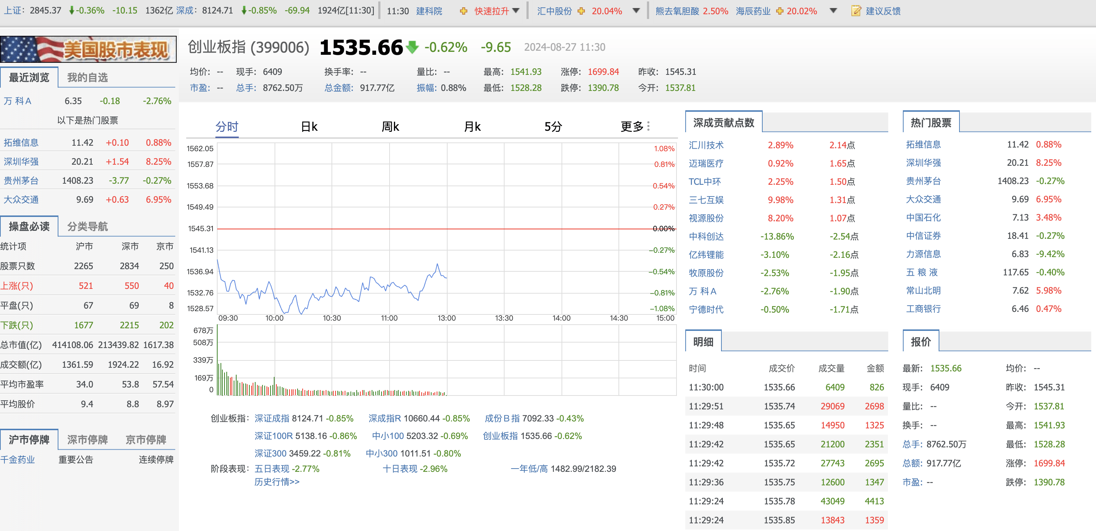This screenshot has width=1096, height=531.
Task: Open the 熊去氧胆酸 ticker link
Action: [x=677, y=11]
